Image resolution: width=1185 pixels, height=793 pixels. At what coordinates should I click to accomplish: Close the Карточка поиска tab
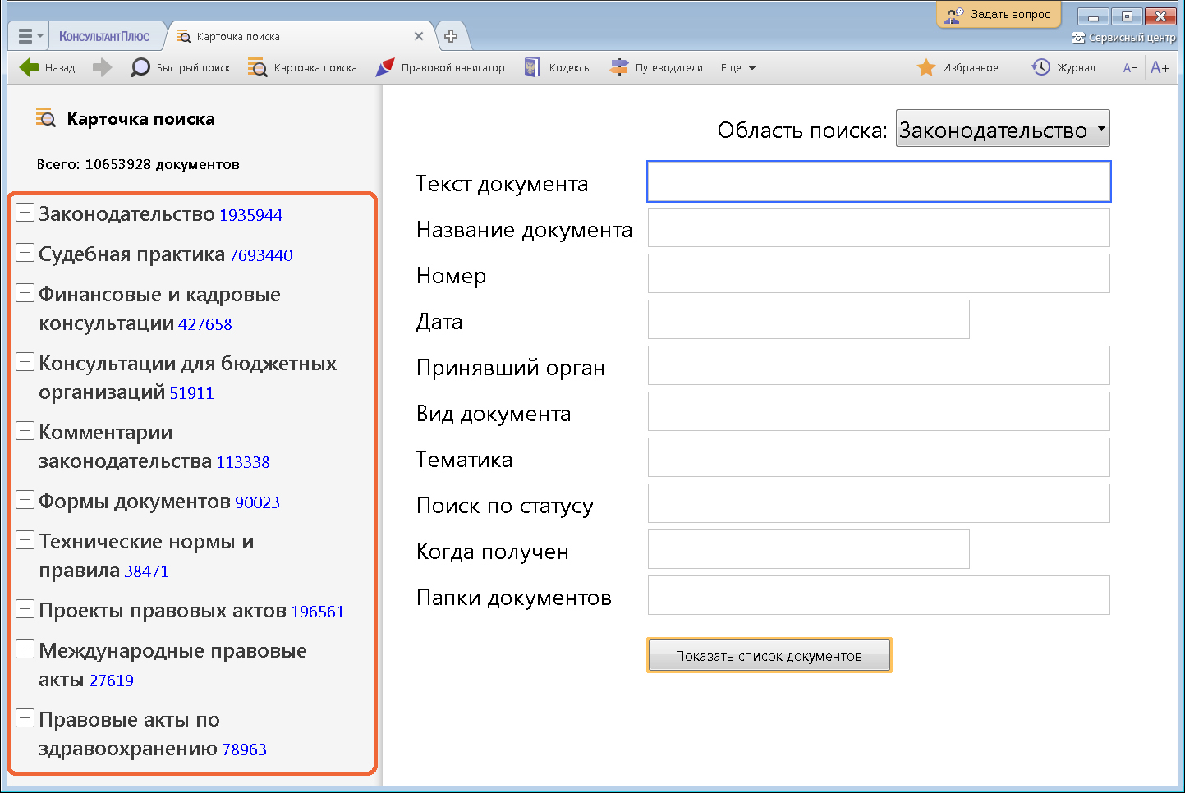(x=419, y=36)
